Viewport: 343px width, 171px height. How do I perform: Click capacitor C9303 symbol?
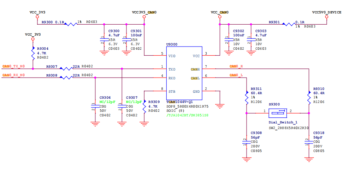(251, 40)
